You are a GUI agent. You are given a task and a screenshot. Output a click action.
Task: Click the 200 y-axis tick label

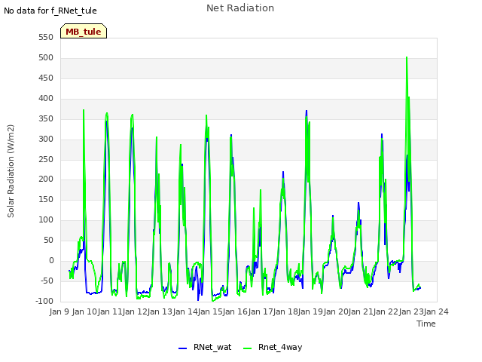46,179
